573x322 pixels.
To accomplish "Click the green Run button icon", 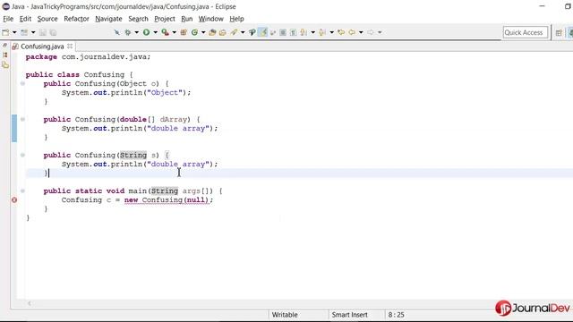I will pos(146,32).
